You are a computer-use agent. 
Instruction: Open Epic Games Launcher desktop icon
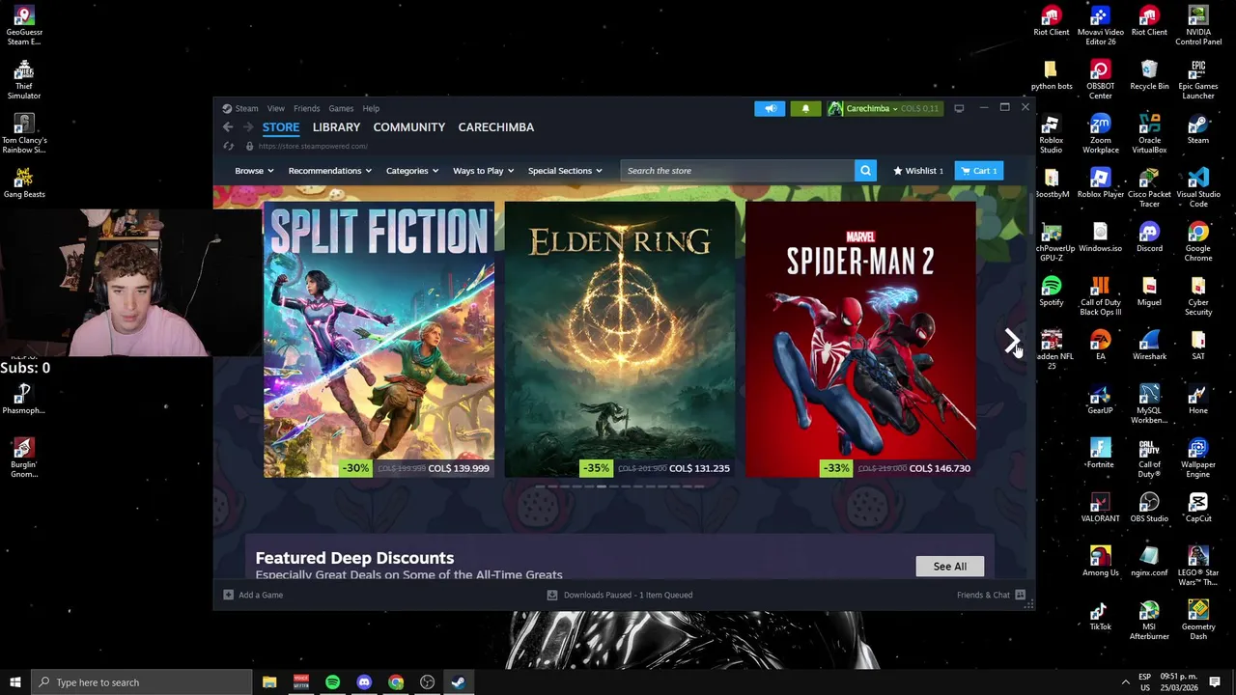point(1198,80)
